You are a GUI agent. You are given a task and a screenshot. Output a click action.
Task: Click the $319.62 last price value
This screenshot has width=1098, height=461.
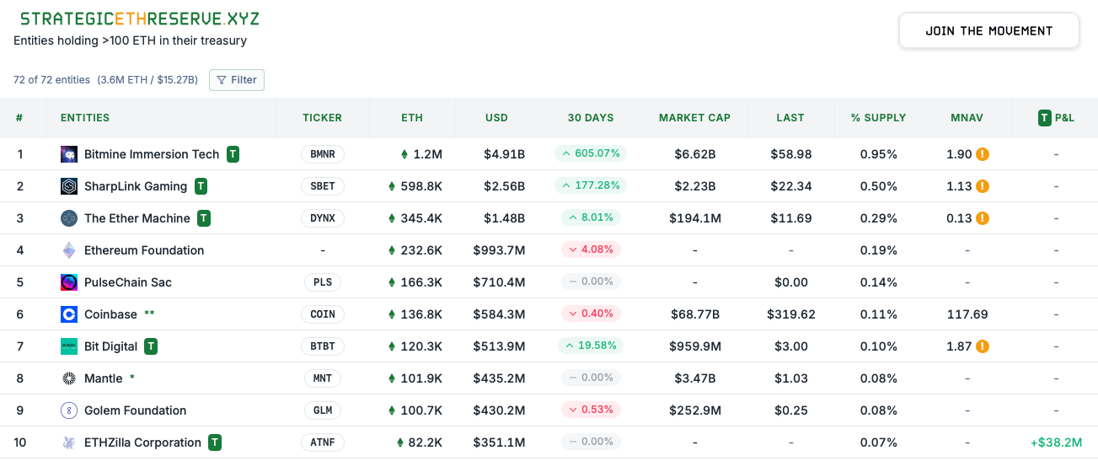(791, 314)
